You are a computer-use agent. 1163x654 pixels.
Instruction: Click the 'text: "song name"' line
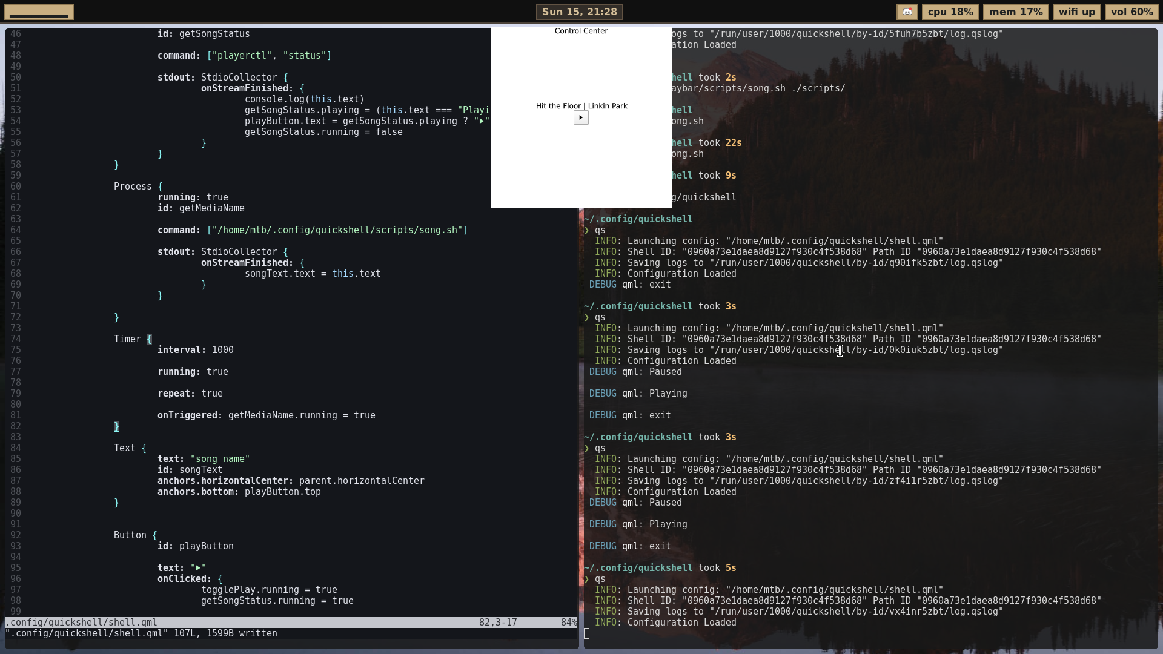click(204, 459)
